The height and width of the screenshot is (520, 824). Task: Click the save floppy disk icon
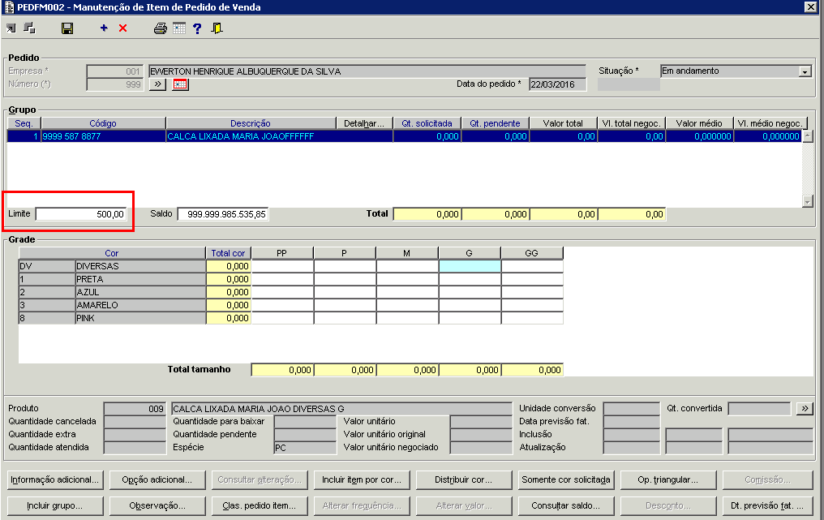click(x=67, y=28)
